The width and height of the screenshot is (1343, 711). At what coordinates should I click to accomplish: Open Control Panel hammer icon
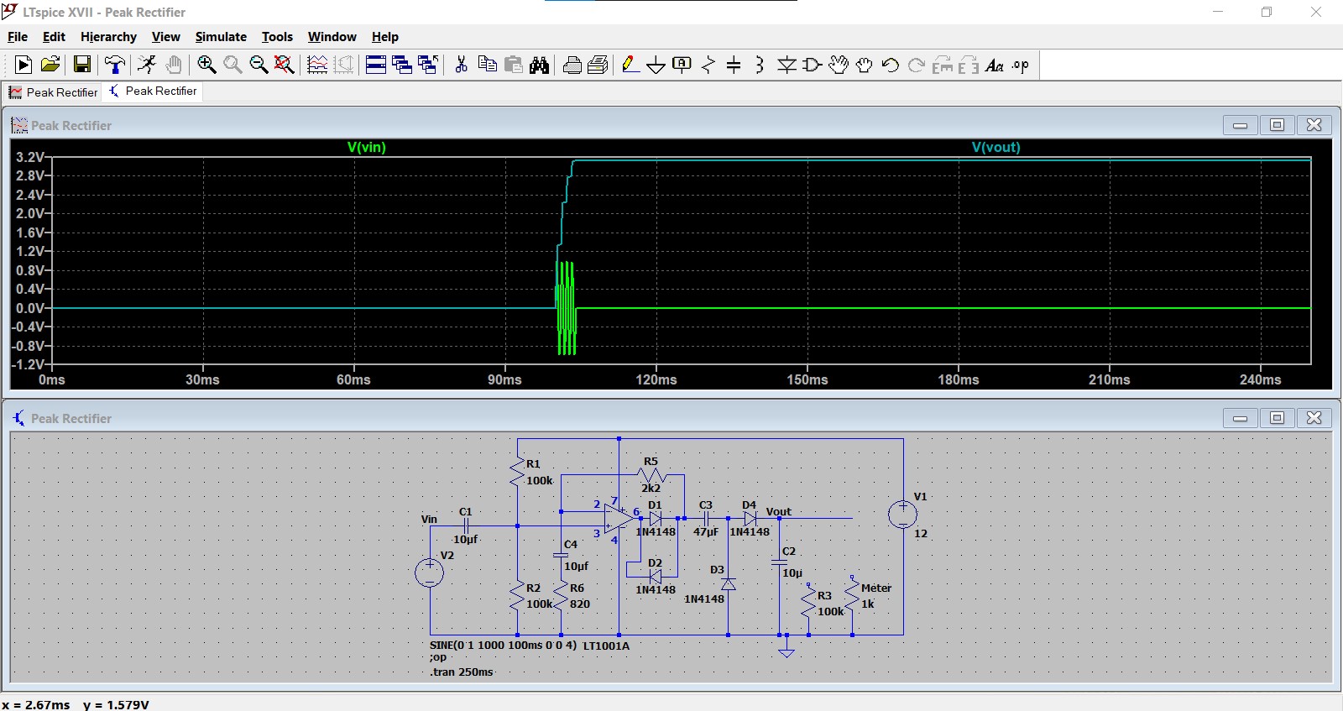pos(115,65)
